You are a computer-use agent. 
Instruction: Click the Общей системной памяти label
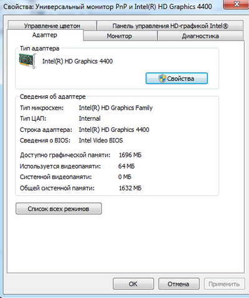click(x=57, y=188)
